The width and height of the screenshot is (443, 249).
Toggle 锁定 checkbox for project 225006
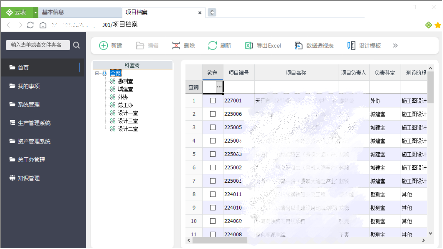213,114
